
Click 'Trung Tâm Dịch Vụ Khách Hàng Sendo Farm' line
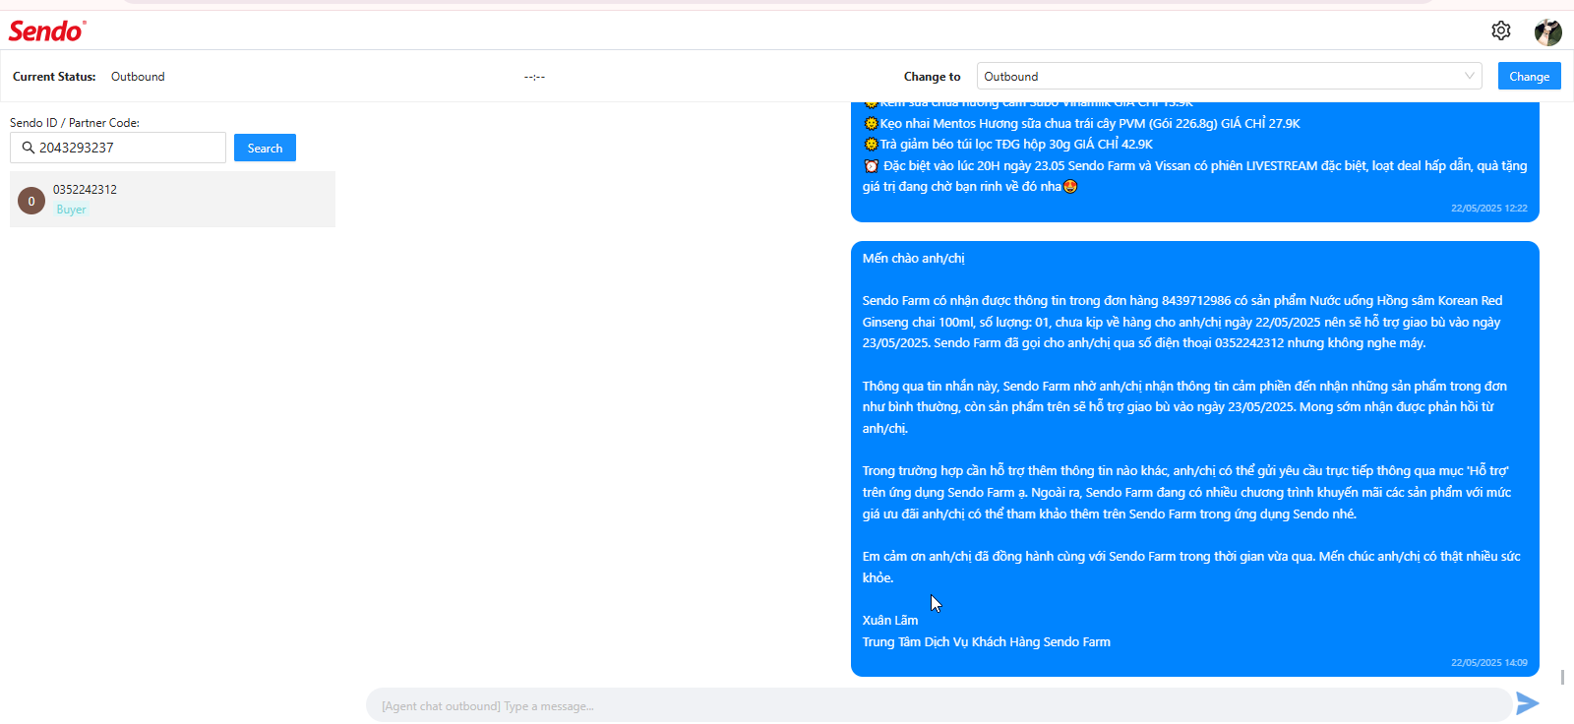pos(987,641)
